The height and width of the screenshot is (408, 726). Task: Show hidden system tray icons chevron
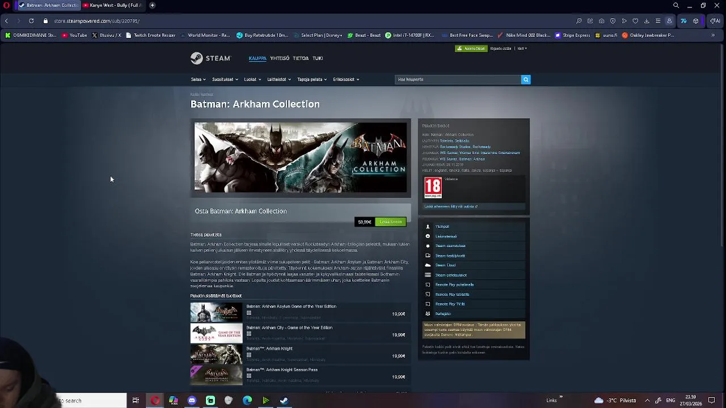click(647, 401)
